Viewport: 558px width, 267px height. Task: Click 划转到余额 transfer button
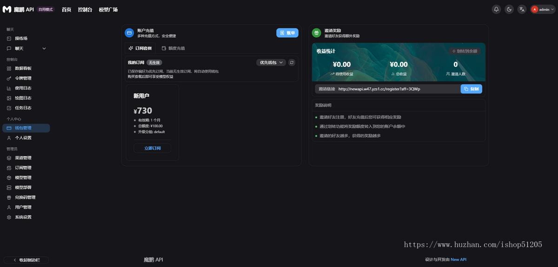click(x=465, y=51)
